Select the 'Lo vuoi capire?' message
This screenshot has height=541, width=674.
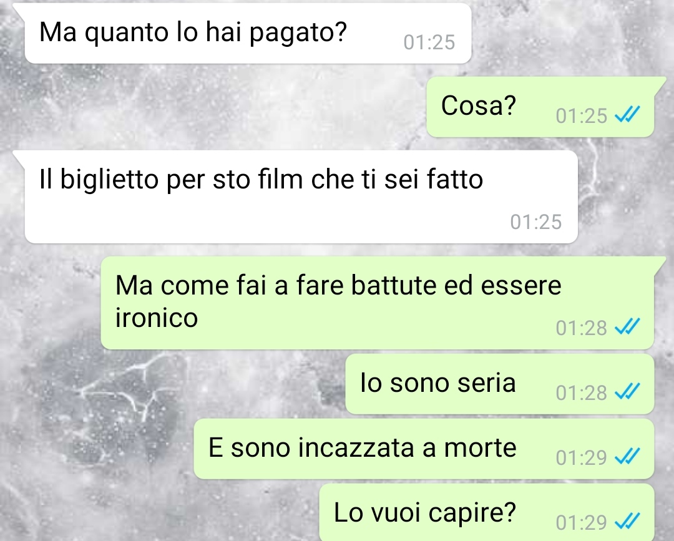click(487, 512)
